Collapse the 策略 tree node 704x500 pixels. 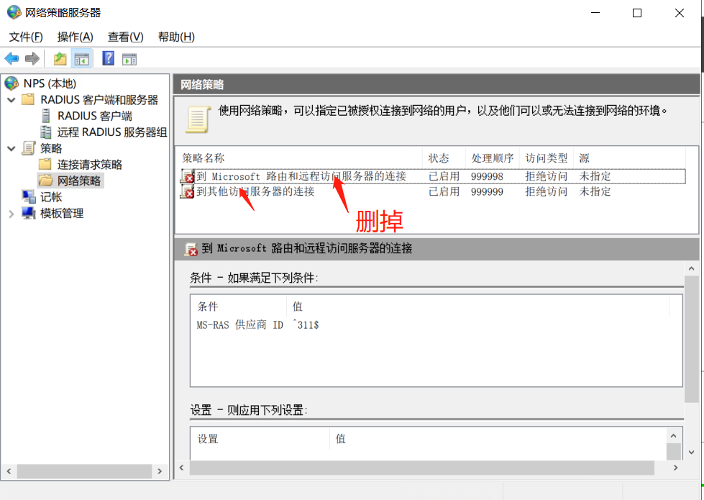(12, 148)
